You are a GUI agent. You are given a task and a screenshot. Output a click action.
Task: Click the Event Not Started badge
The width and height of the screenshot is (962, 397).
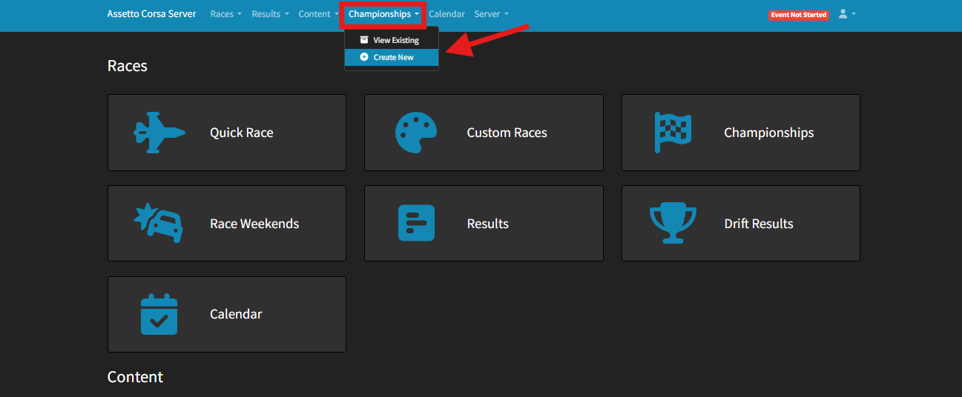[798, 15]
